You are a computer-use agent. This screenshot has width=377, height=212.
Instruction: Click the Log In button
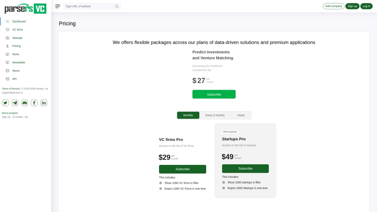click(366, 6)
